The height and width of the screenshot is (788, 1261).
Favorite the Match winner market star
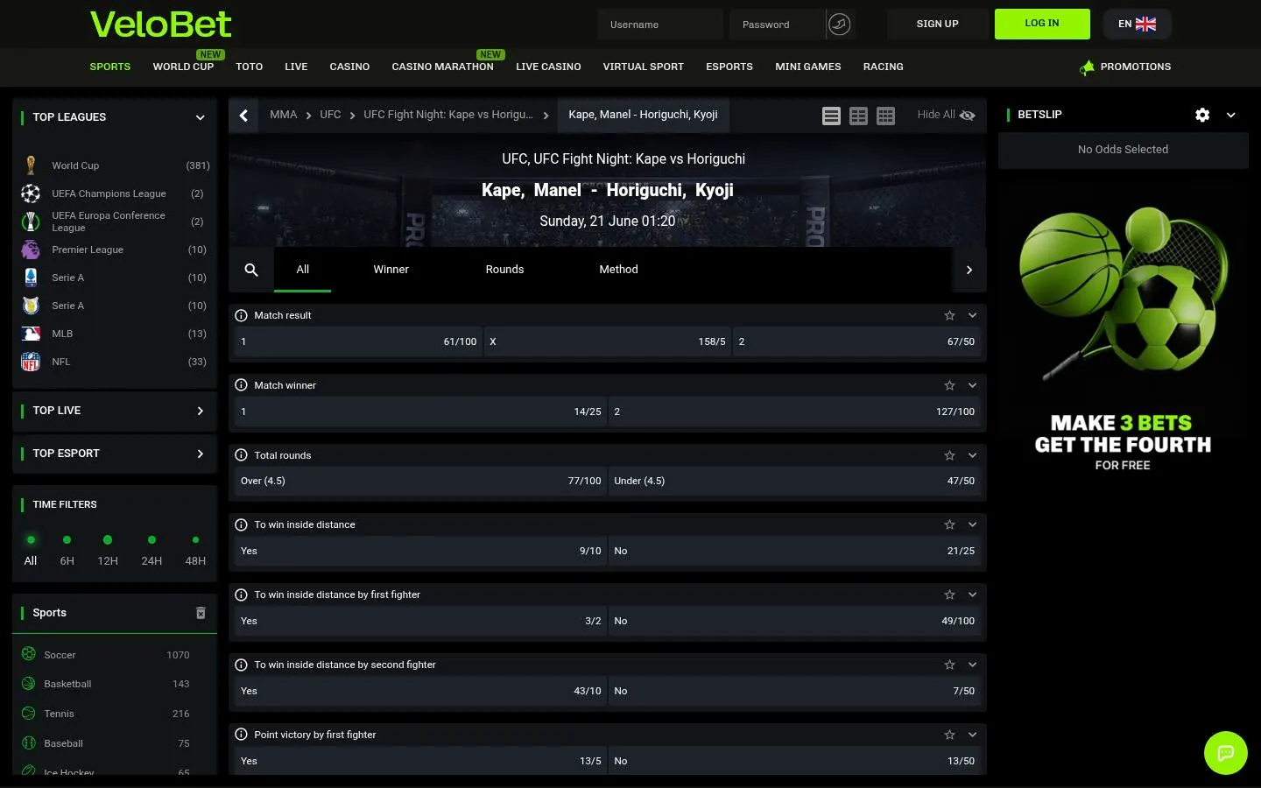[949, 385]
